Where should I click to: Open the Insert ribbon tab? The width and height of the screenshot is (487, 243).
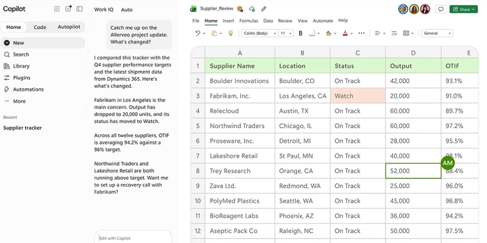coord(228,21)
